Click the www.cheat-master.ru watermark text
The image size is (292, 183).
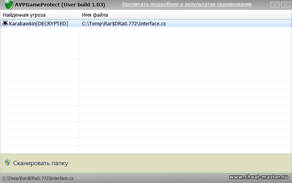[x=259, y=177]
